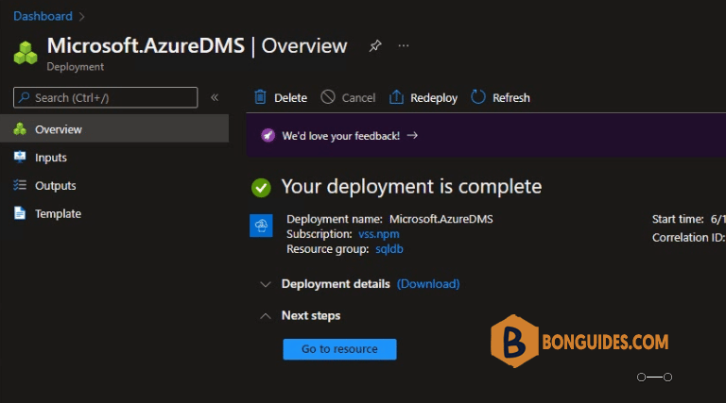
Task: Click the Template document icon
Action: click(x=20, y=213)
